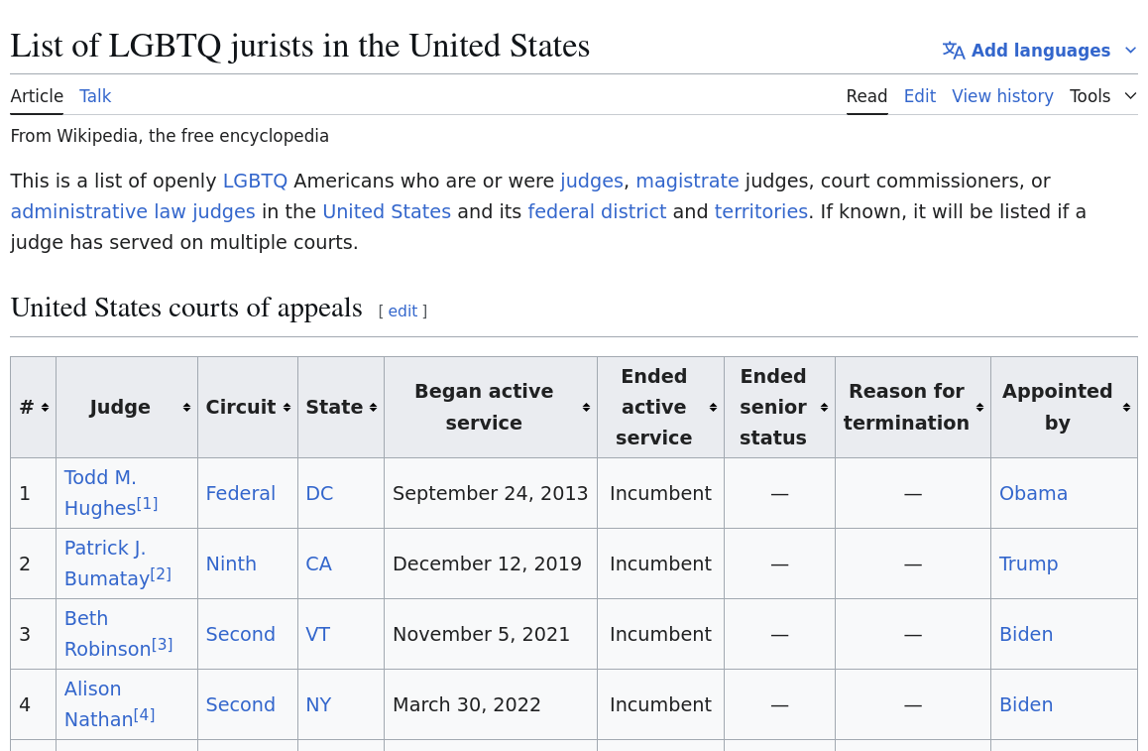The width and height of the screenshot is (1148, 751).
Task: Sort by Reason for termination arrows
Action: tap(979, 408)
